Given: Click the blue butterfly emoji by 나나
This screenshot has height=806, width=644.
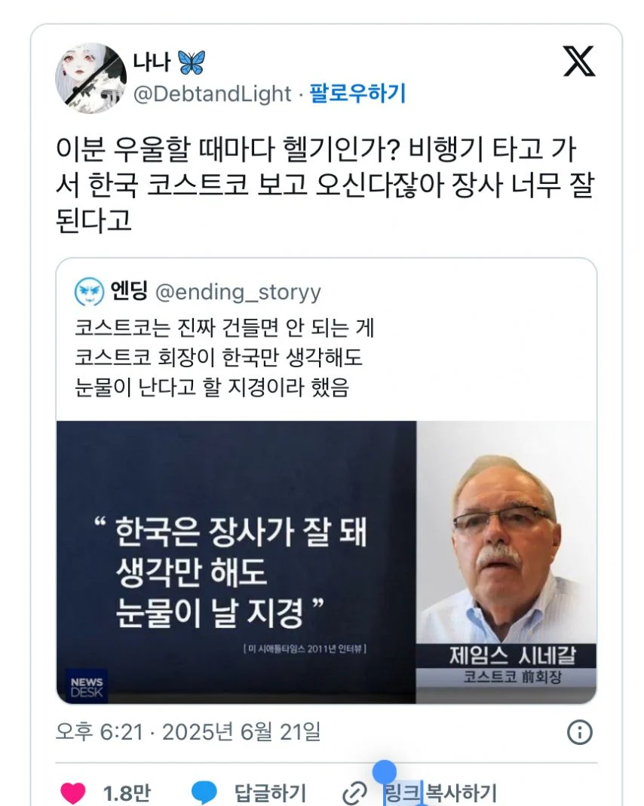Looking at the screenshot, I should click(x=192, y=63).
